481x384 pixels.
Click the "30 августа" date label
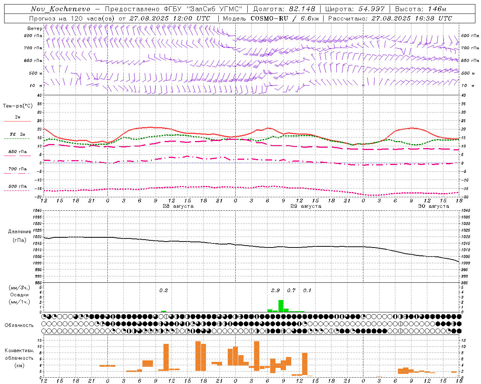click(434, 206)
